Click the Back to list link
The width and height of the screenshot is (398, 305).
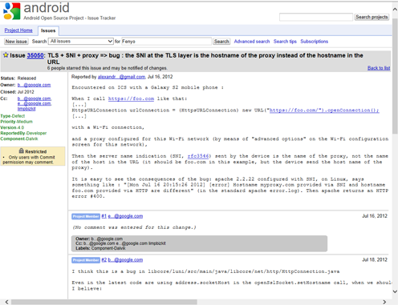(x=379, y=68)
